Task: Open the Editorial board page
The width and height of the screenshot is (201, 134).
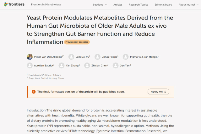Action: coord(163,5)
